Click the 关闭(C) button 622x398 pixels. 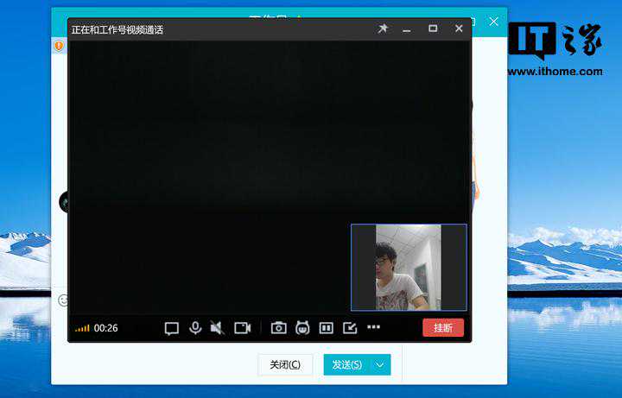click(285, 364)
